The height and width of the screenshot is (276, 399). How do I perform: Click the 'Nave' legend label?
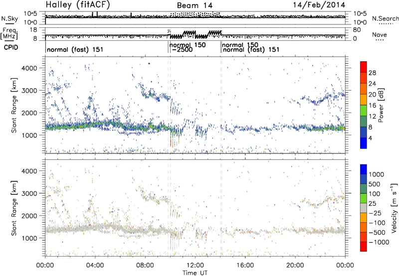click(380, 34)
